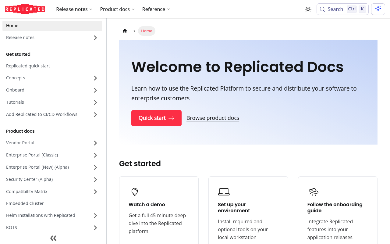Expand the KOTS section chevron
The image size is (390, 244).
[95, 228]
